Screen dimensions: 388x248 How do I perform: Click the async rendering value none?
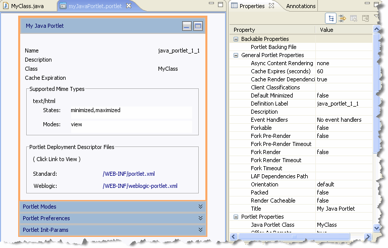(x=323, y=63)
